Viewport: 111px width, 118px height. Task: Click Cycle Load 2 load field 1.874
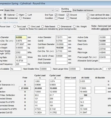[x=55, y=81]
